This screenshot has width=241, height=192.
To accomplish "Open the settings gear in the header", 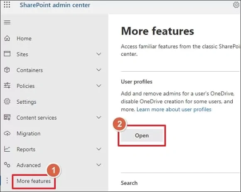I will point(236,5).
